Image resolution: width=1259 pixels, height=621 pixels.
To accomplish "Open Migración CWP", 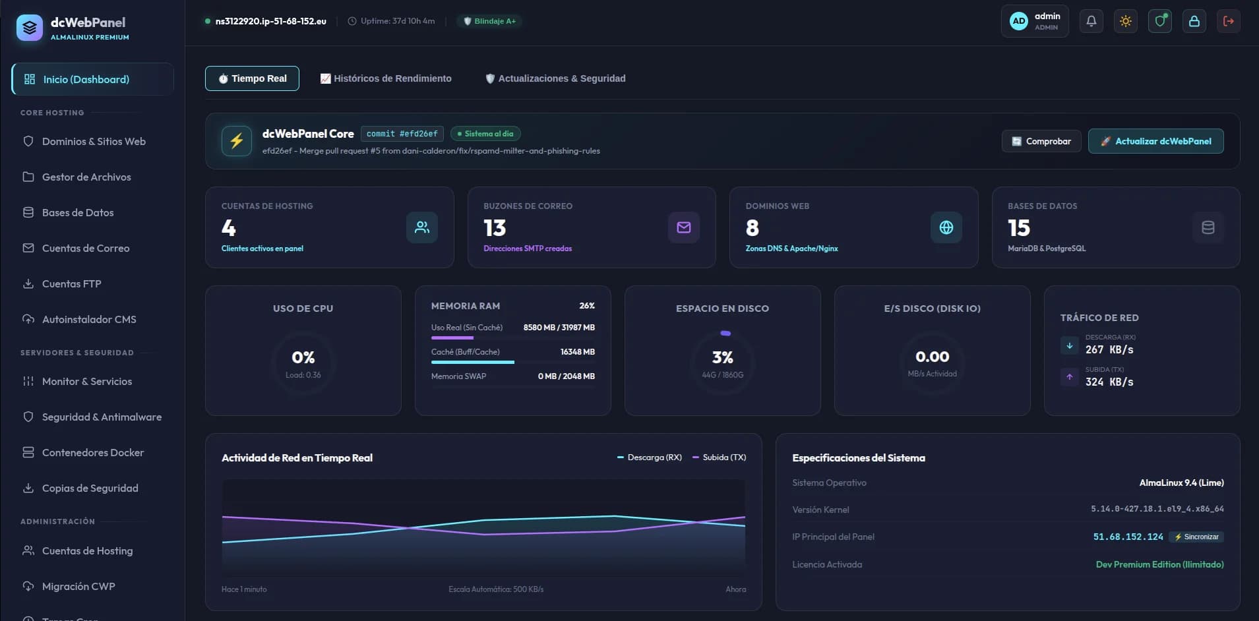I will [x=93, y=586].
